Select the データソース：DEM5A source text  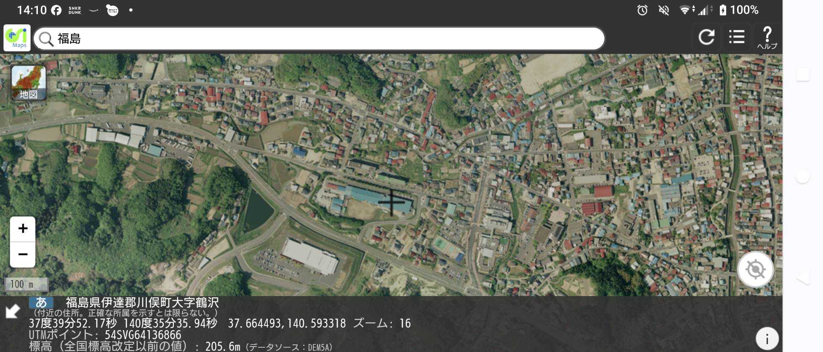pyautogui.click(x=289, y=347)
